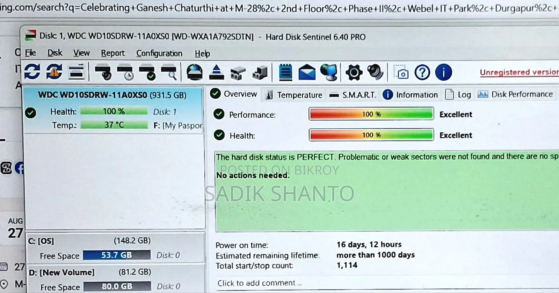
Task: Click the Temp 37 °C bar
Action: pyautogui.click(x=114, y=125)
